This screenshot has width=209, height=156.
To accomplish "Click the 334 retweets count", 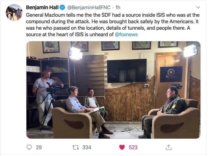I will (x=87, y=147).
